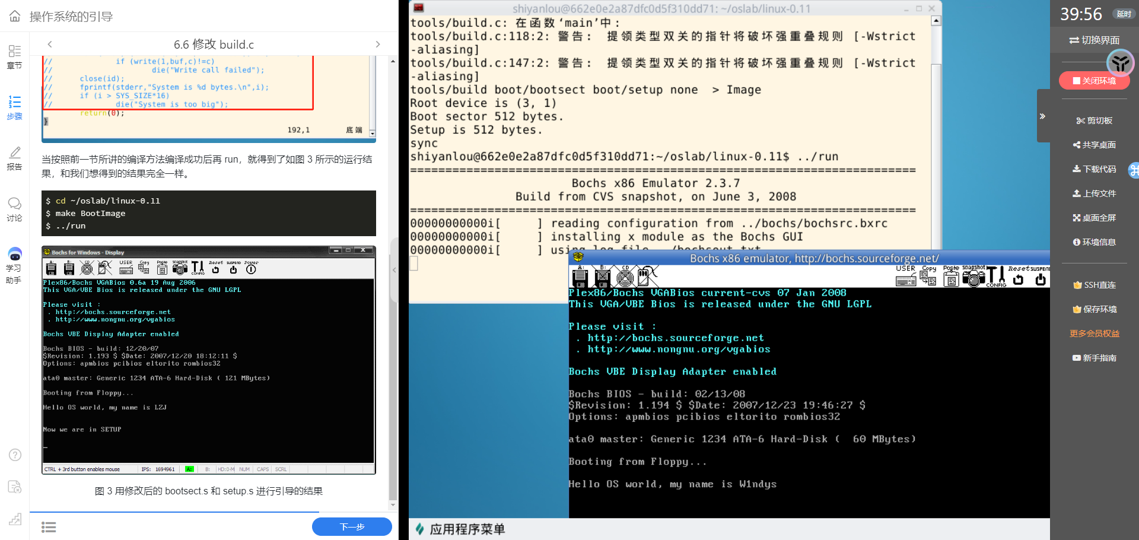Click the Paste icon in Bochs toolbar
This screenshot has height=540, width=1139.
pyautogui.click(x=951, y=277)
